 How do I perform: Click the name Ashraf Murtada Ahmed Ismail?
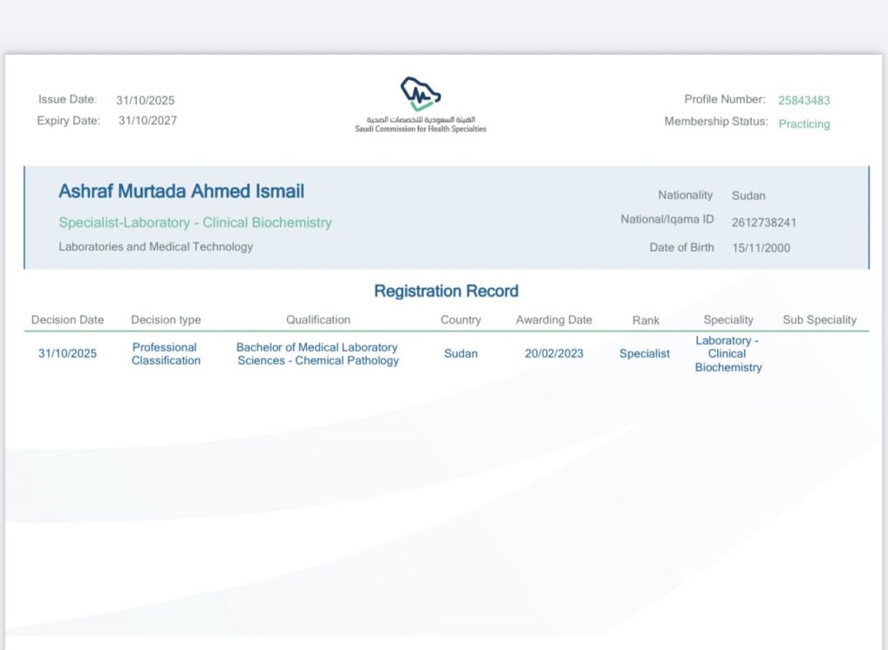coord(181,191)
